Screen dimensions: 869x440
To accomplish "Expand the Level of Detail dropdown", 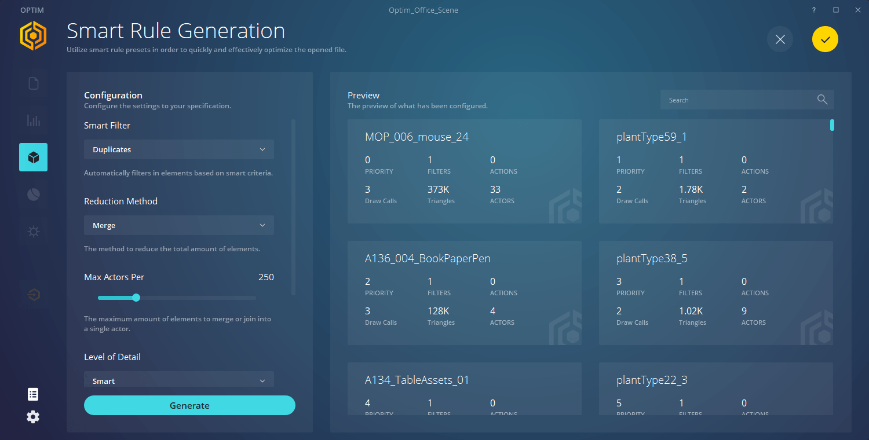I will tap(178, 379).
